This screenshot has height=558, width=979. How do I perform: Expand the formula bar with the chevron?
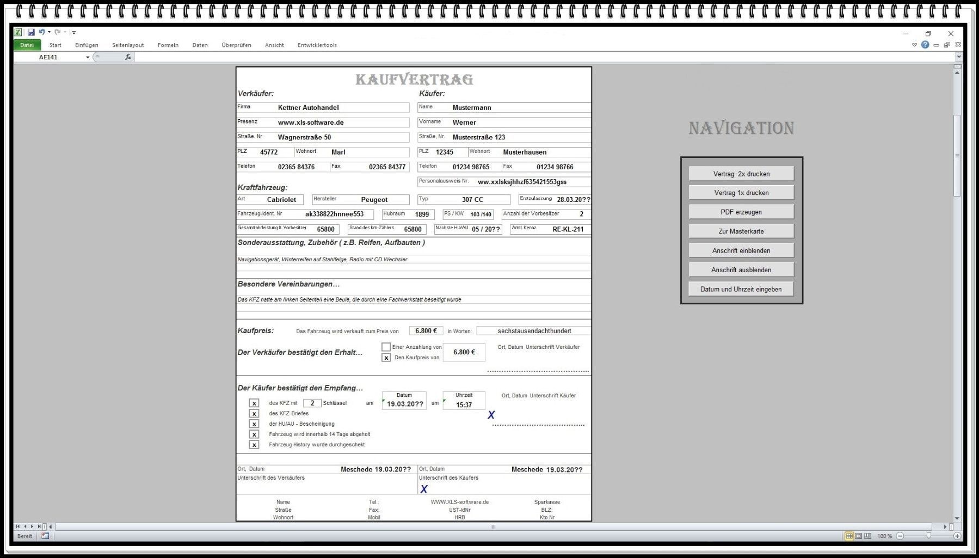point(959,57)
